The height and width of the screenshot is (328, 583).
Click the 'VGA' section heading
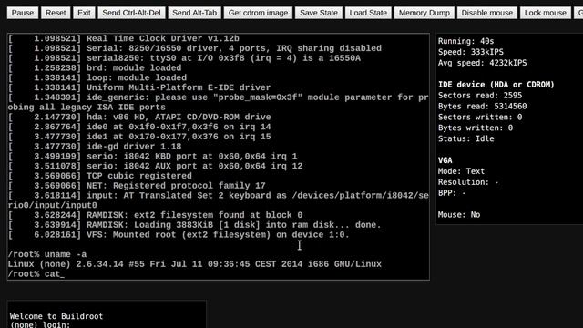click(445, 160)
